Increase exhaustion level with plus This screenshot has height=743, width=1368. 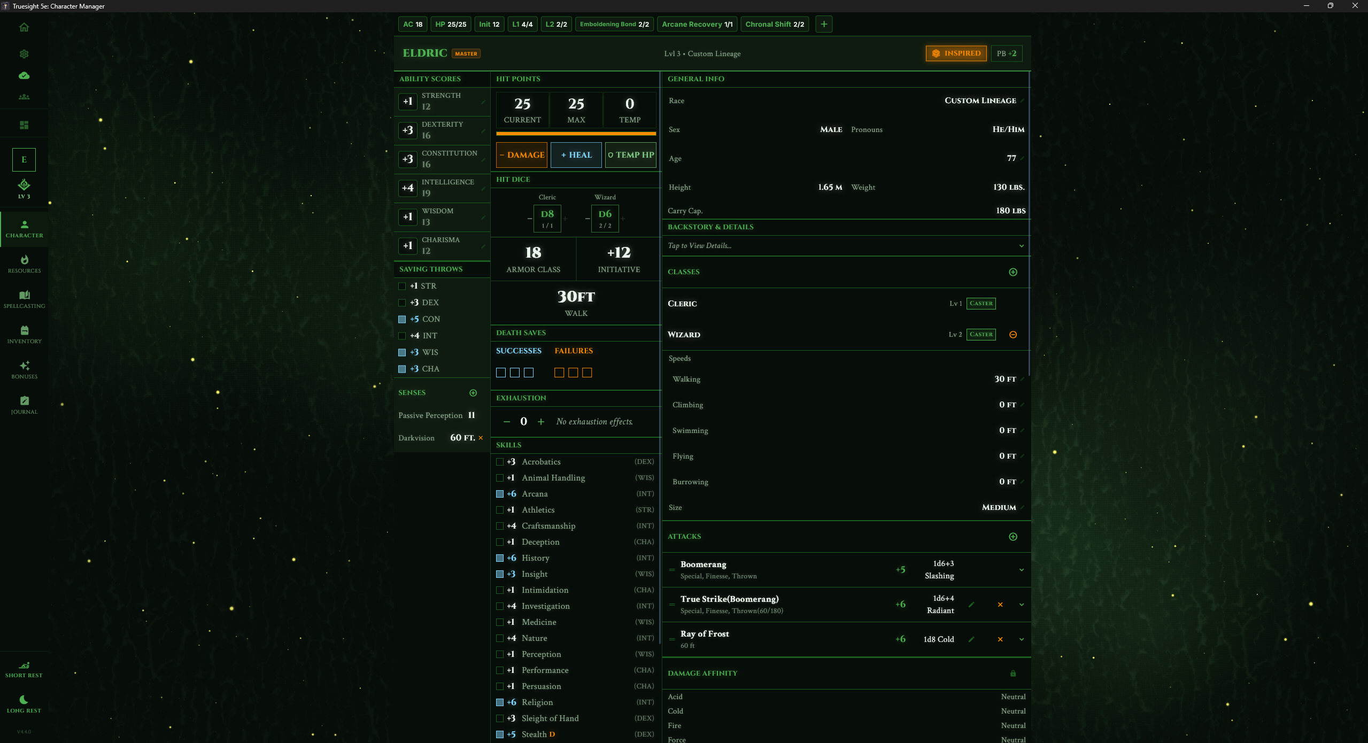[x=541, y=422]
